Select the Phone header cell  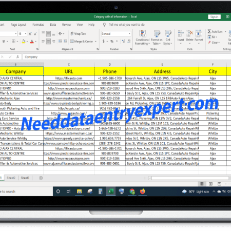110,71
